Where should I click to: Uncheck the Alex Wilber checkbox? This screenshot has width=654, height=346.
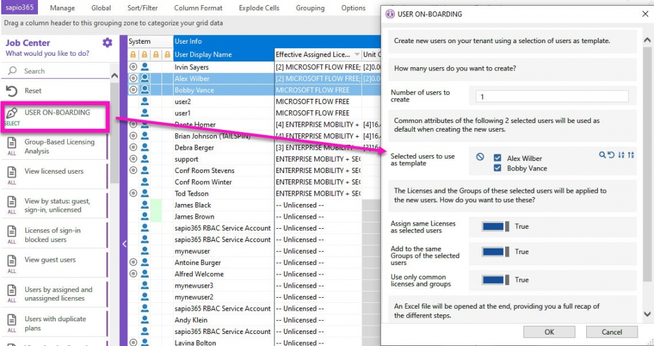(497, 158)
